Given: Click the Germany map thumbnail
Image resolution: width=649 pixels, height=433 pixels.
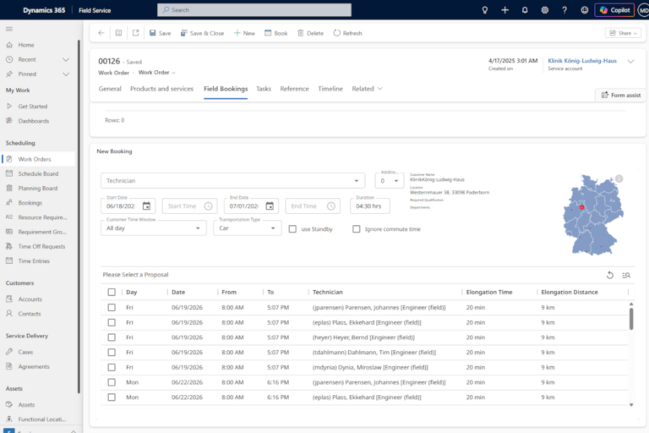Looking at the screenshot, I should pos(593,215).
